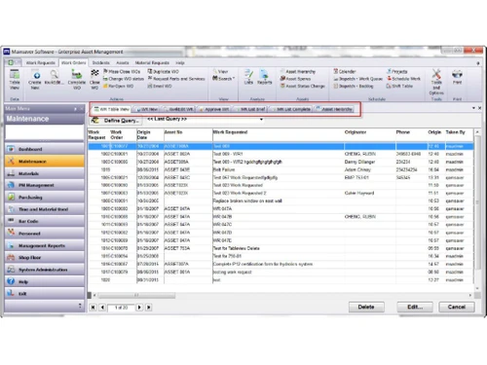Viewport: 487px width, 365px height.
Task: Switch to Material Requests ribbon tab
Action: point(152,62)
